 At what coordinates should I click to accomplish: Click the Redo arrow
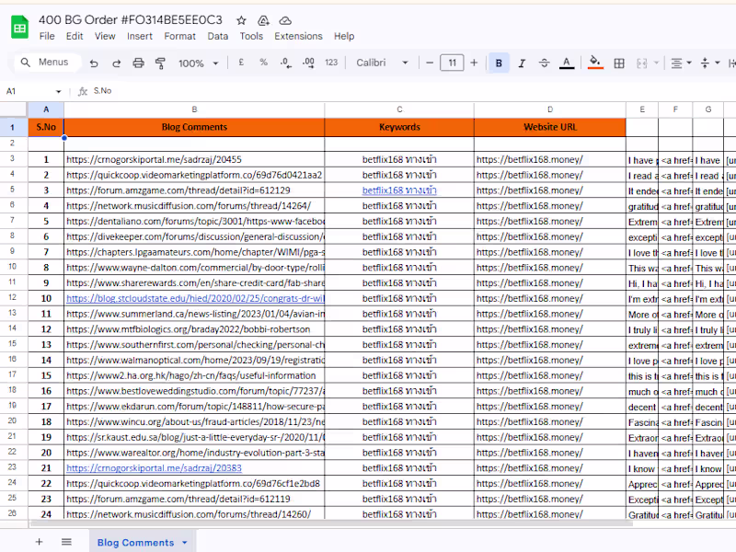point(116,63)
